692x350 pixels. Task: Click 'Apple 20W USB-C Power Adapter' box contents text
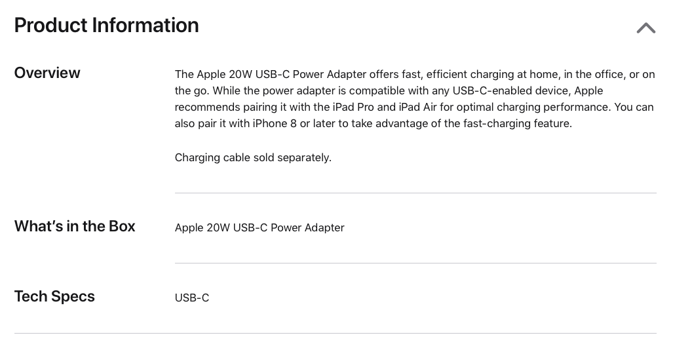(259, 227)
